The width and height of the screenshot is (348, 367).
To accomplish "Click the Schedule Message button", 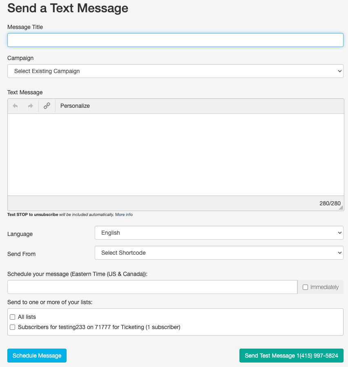I will 37,356.
